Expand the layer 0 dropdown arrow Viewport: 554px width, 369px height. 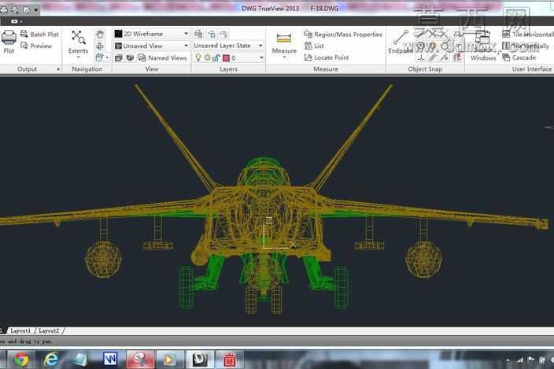(261, 58)
